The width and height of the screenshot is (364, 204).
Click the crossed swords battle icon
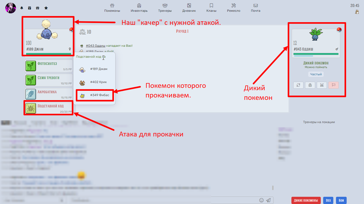322,85
